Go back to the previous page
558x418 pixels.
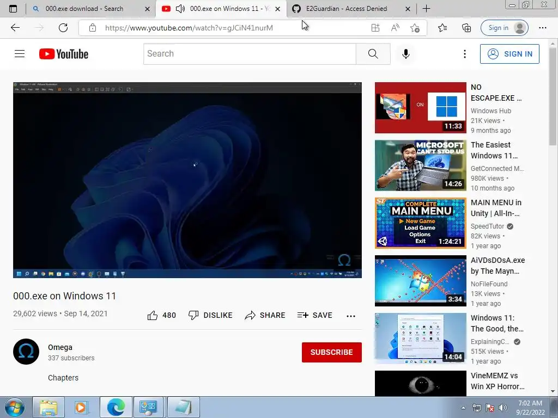[15, 28]
